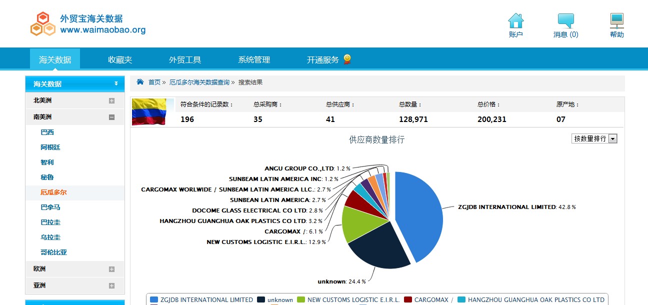648x305 pixels.
Task: Click the medal icon beside 开通服务
Action: (x=347, y=59)
